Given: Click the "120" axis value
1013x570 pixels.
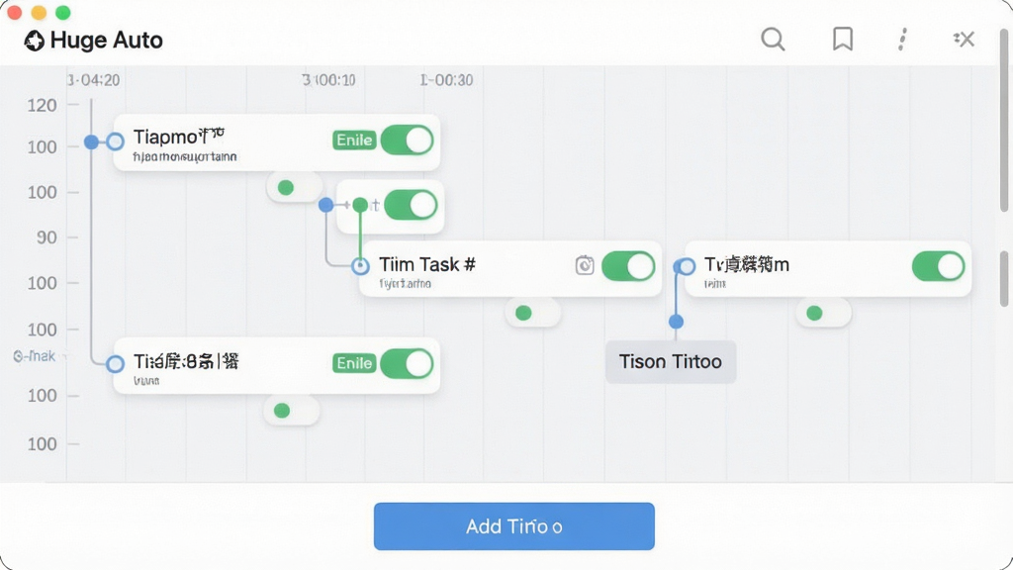Looking at the screenshot, I should 42,105.
